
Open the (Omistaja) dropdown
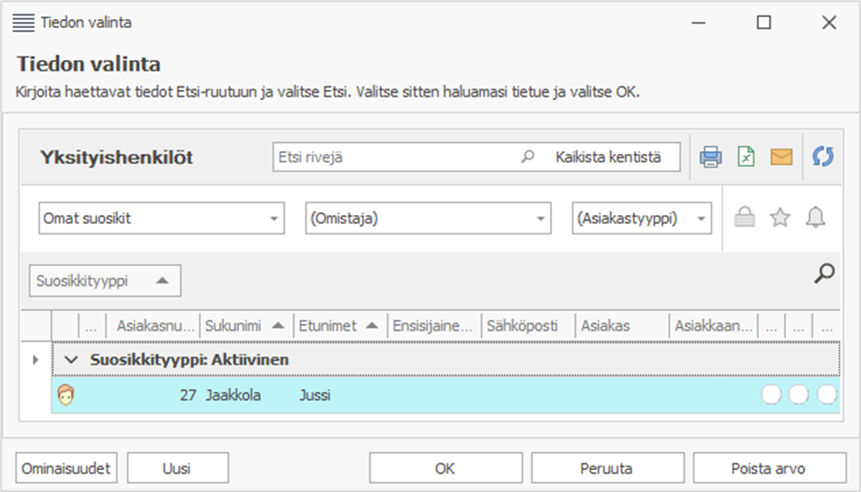pos(428,219)
